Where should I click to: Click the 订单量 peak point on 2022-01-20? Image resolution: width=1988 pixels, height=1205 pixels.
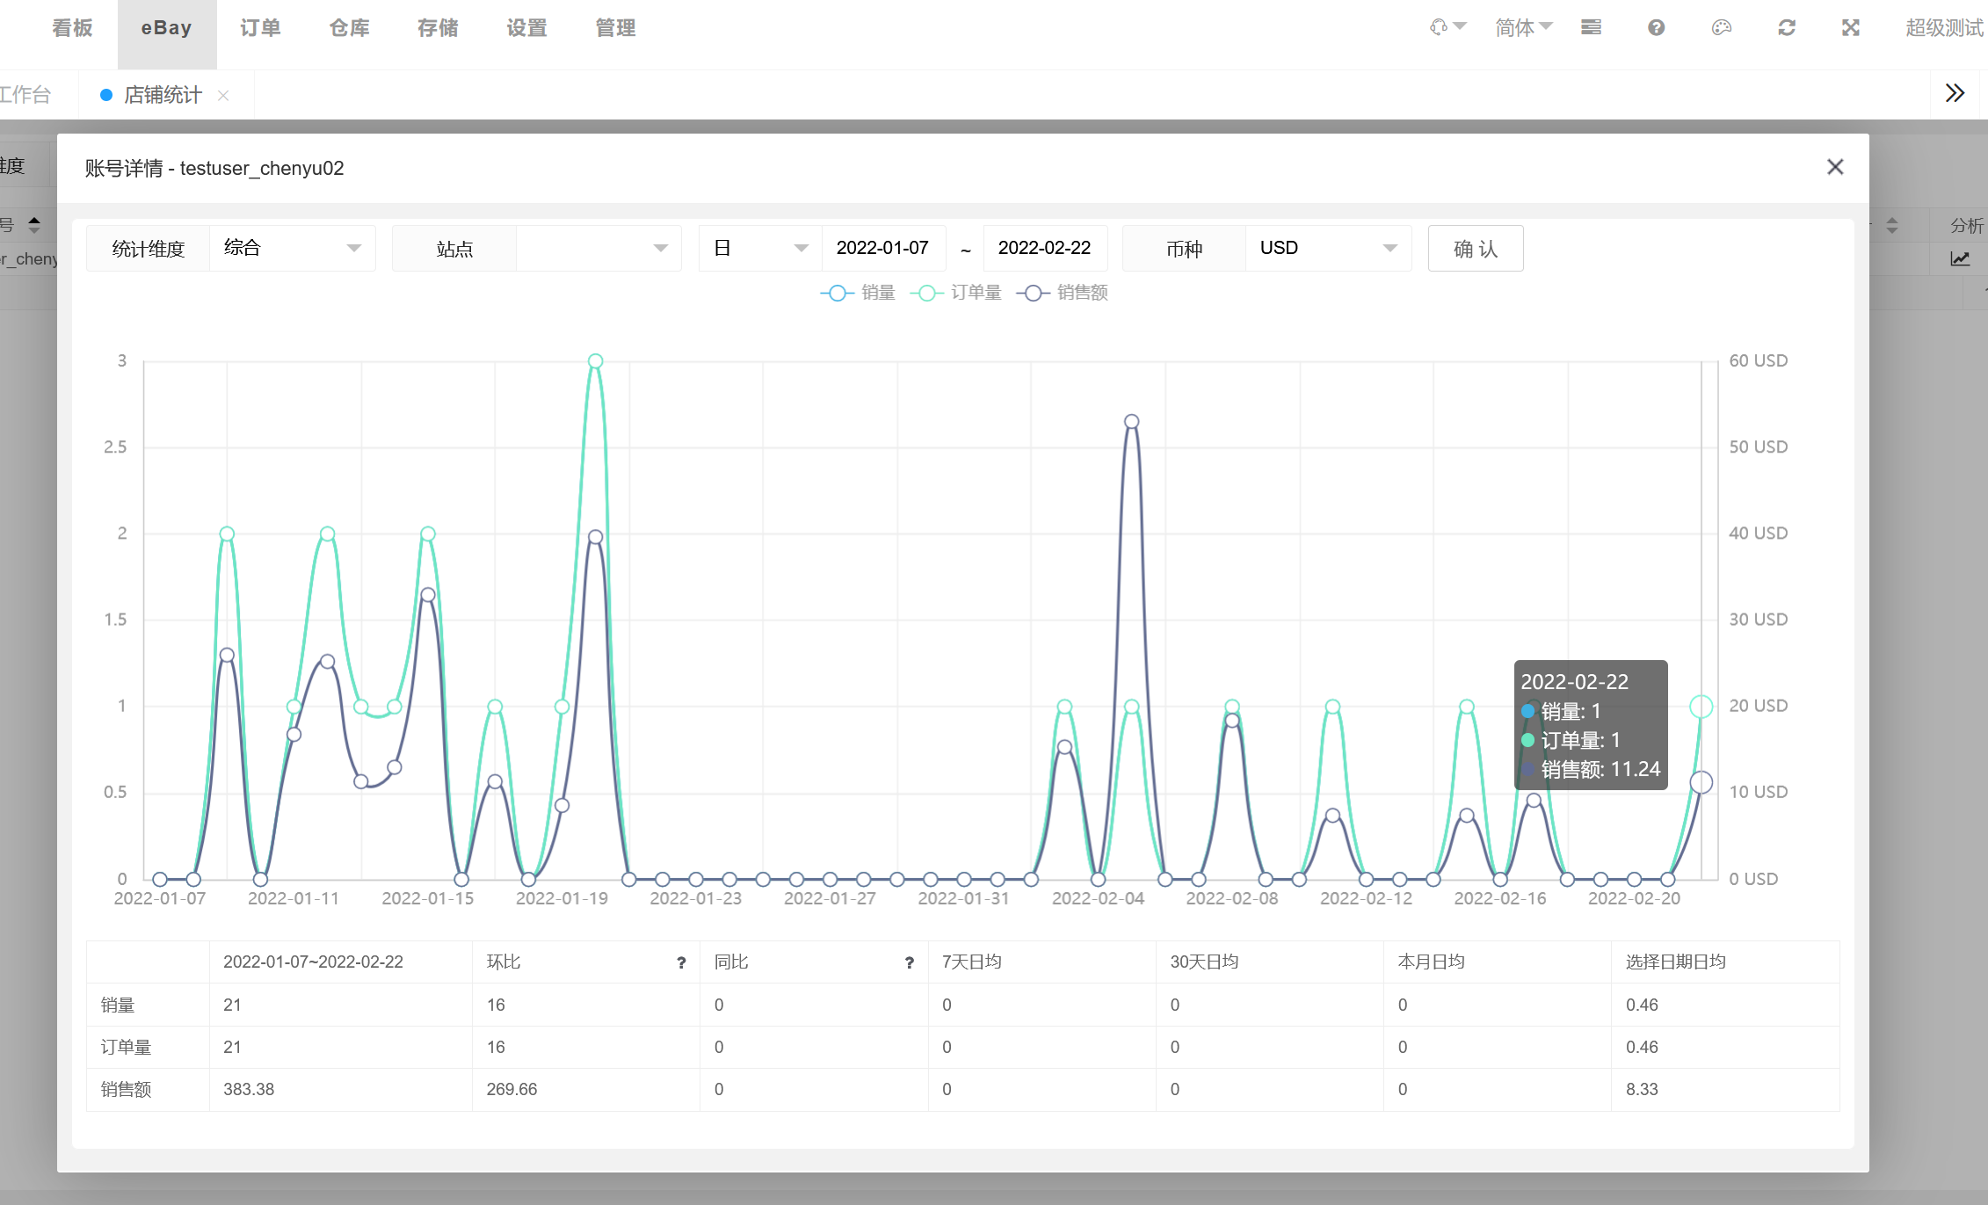pos(595,361)
